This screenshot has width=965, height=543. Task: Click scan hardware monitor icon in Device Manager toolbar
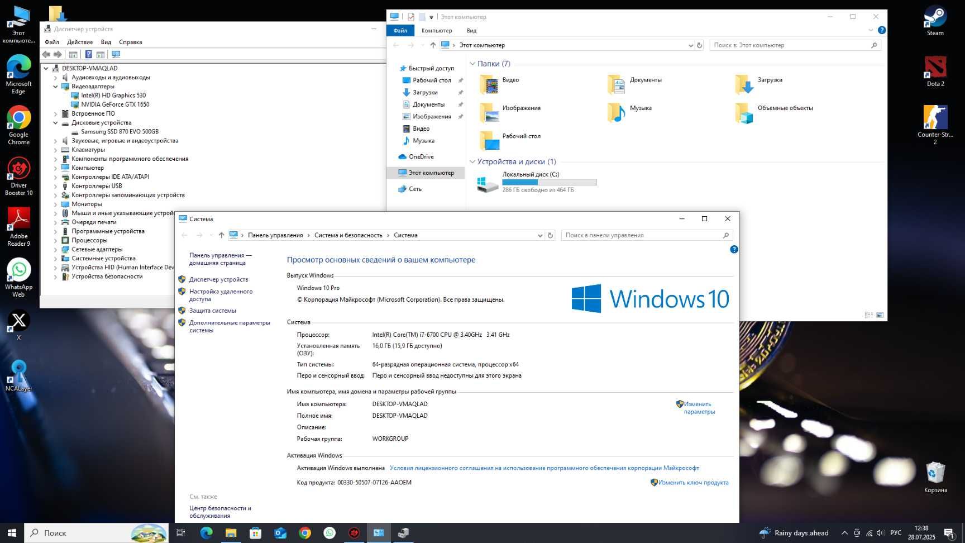tap(116, 54)
